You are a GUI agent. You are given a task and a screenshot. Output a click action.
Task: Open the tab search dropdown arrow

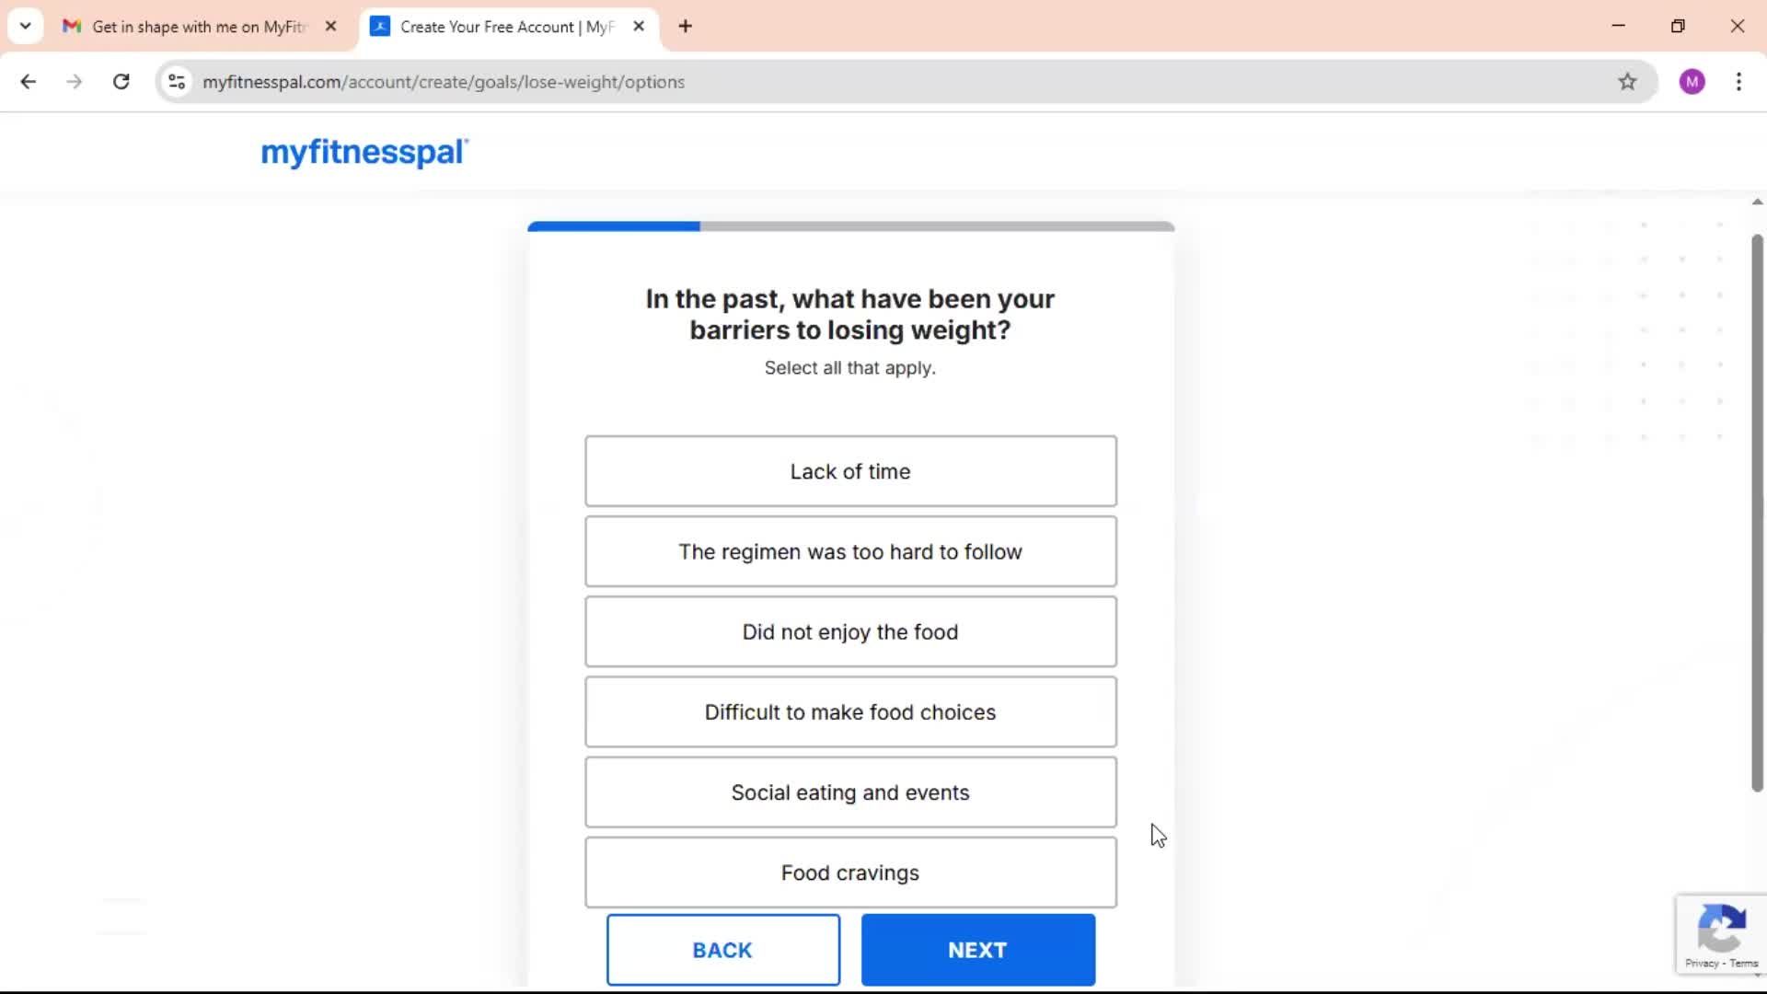[x=25, y=26]
